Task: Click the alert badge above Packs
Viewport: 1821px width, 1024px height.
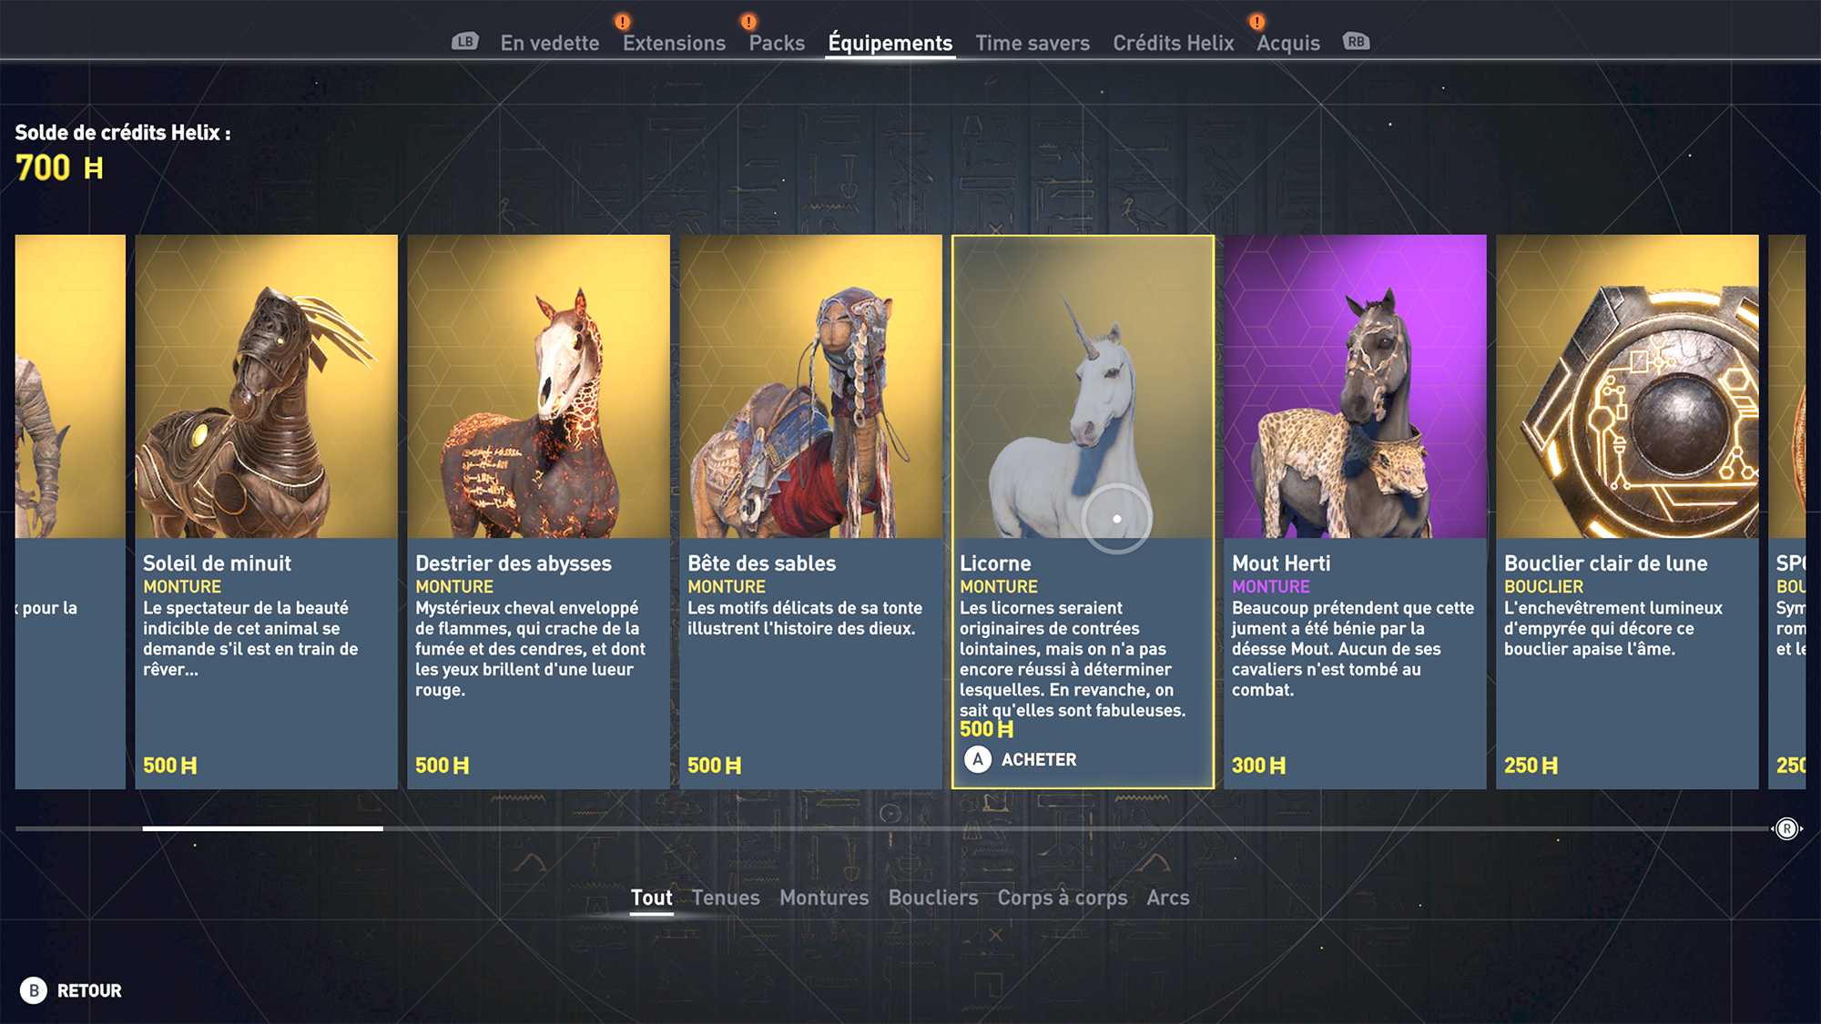Action: (x=748, y=22)
